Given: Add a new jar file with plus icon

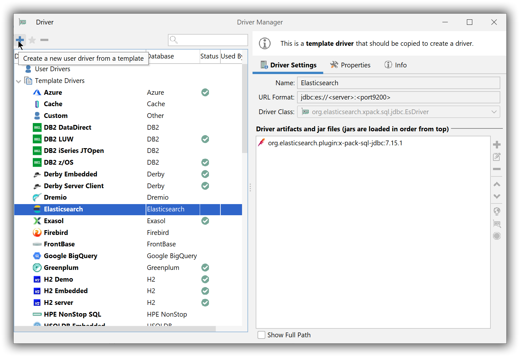Looking at the screenshot, I should (497, 145).
